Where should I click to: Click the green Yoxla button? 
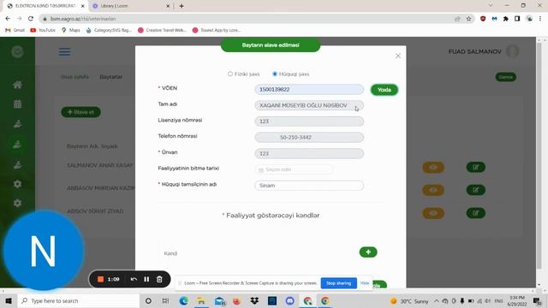[384, 90]
